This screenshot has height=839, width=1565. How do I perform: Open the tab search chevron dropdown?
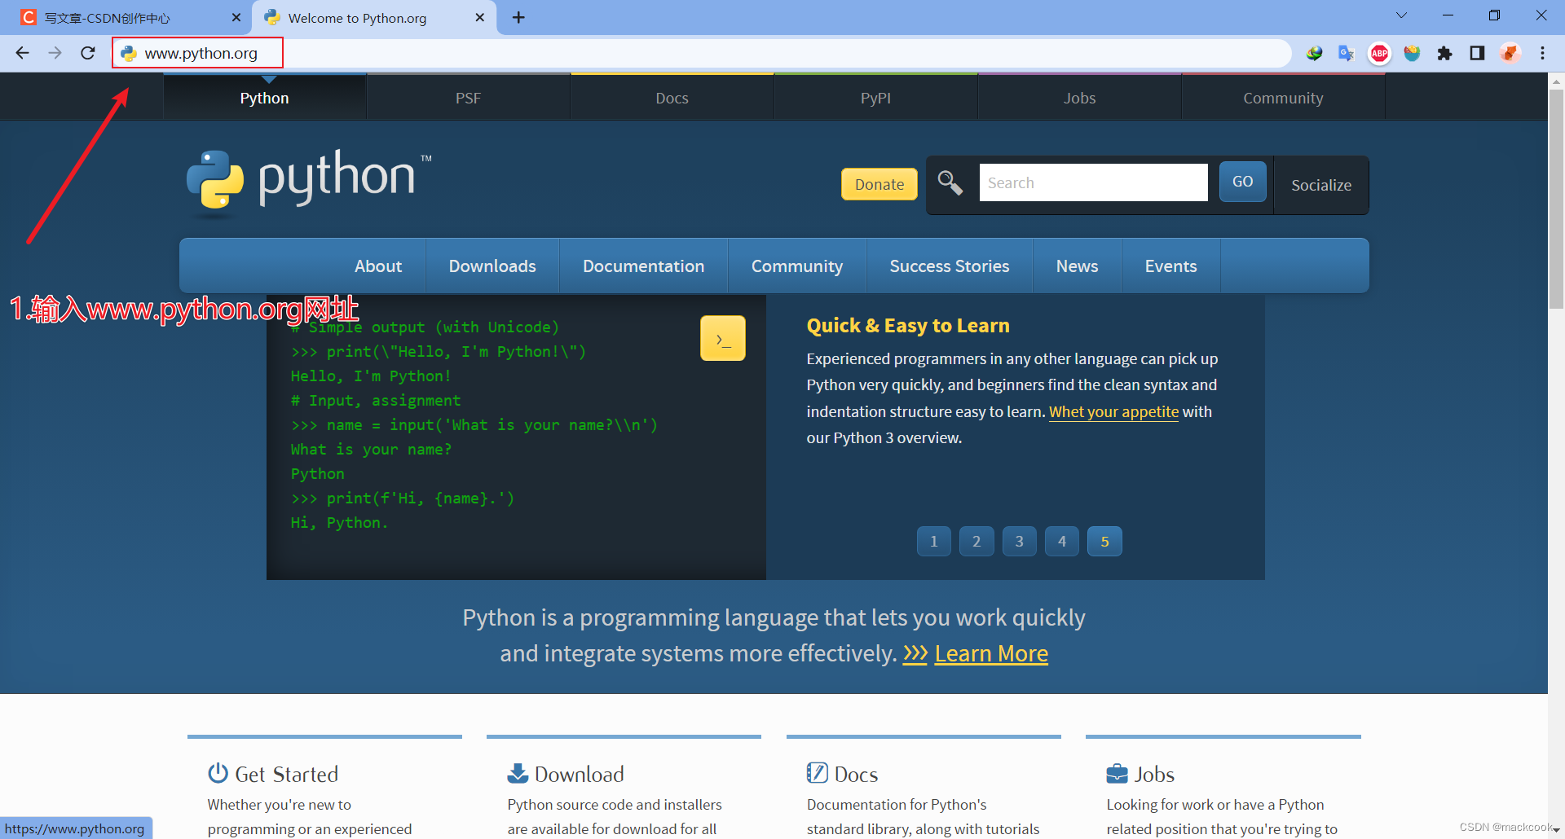tap(1401, 15)
